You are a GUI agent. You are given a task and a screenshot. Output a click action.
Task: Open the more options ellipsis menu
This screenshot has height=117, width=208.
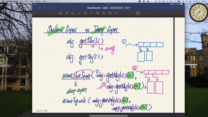(182, 8)
